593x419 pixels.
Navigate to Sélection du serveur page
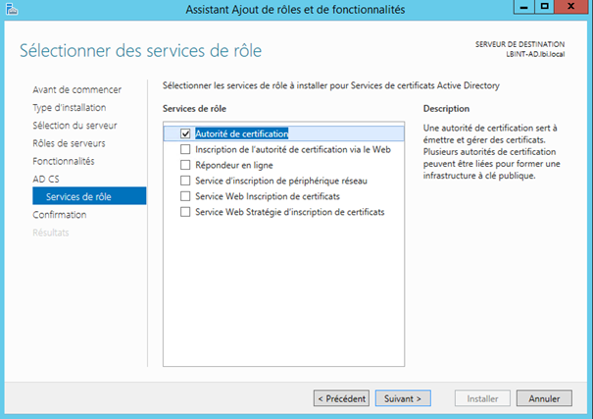pyautogui.click(x=74, y=126)
